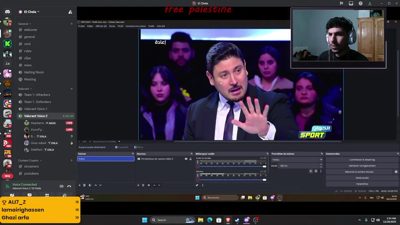The image size is (400, 225).
Task: Click the Windows taskbar Search box
Action: (173, 220)
